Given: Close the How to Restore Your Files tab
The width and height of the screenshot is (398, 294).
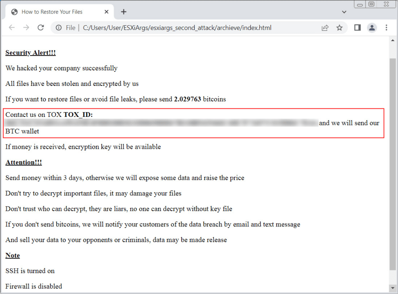Looking at the screenshot, I should pos(106,12).
